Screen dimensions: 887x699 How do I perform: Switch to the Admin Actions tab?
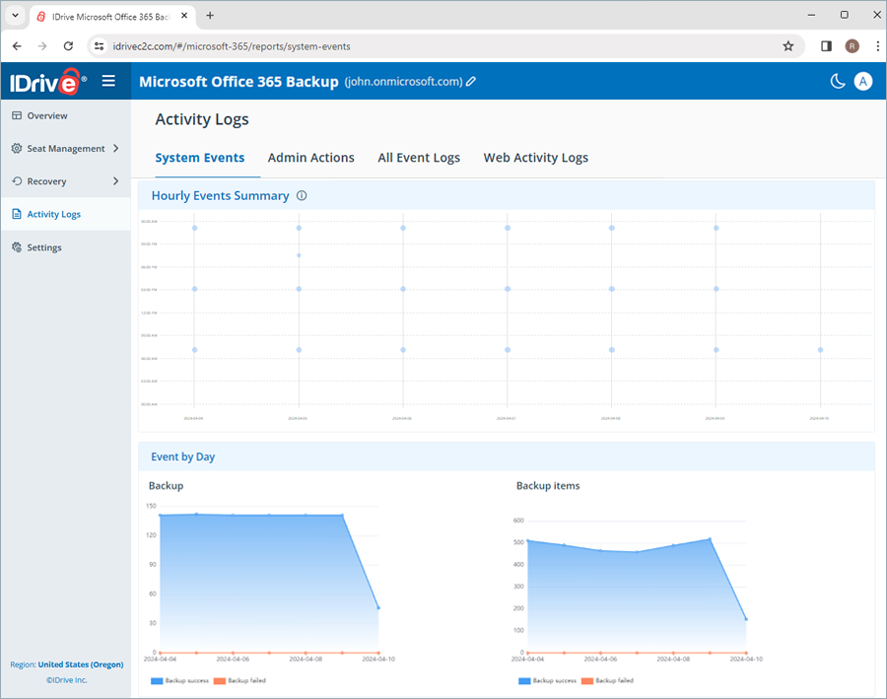click(x=311, y=158)
